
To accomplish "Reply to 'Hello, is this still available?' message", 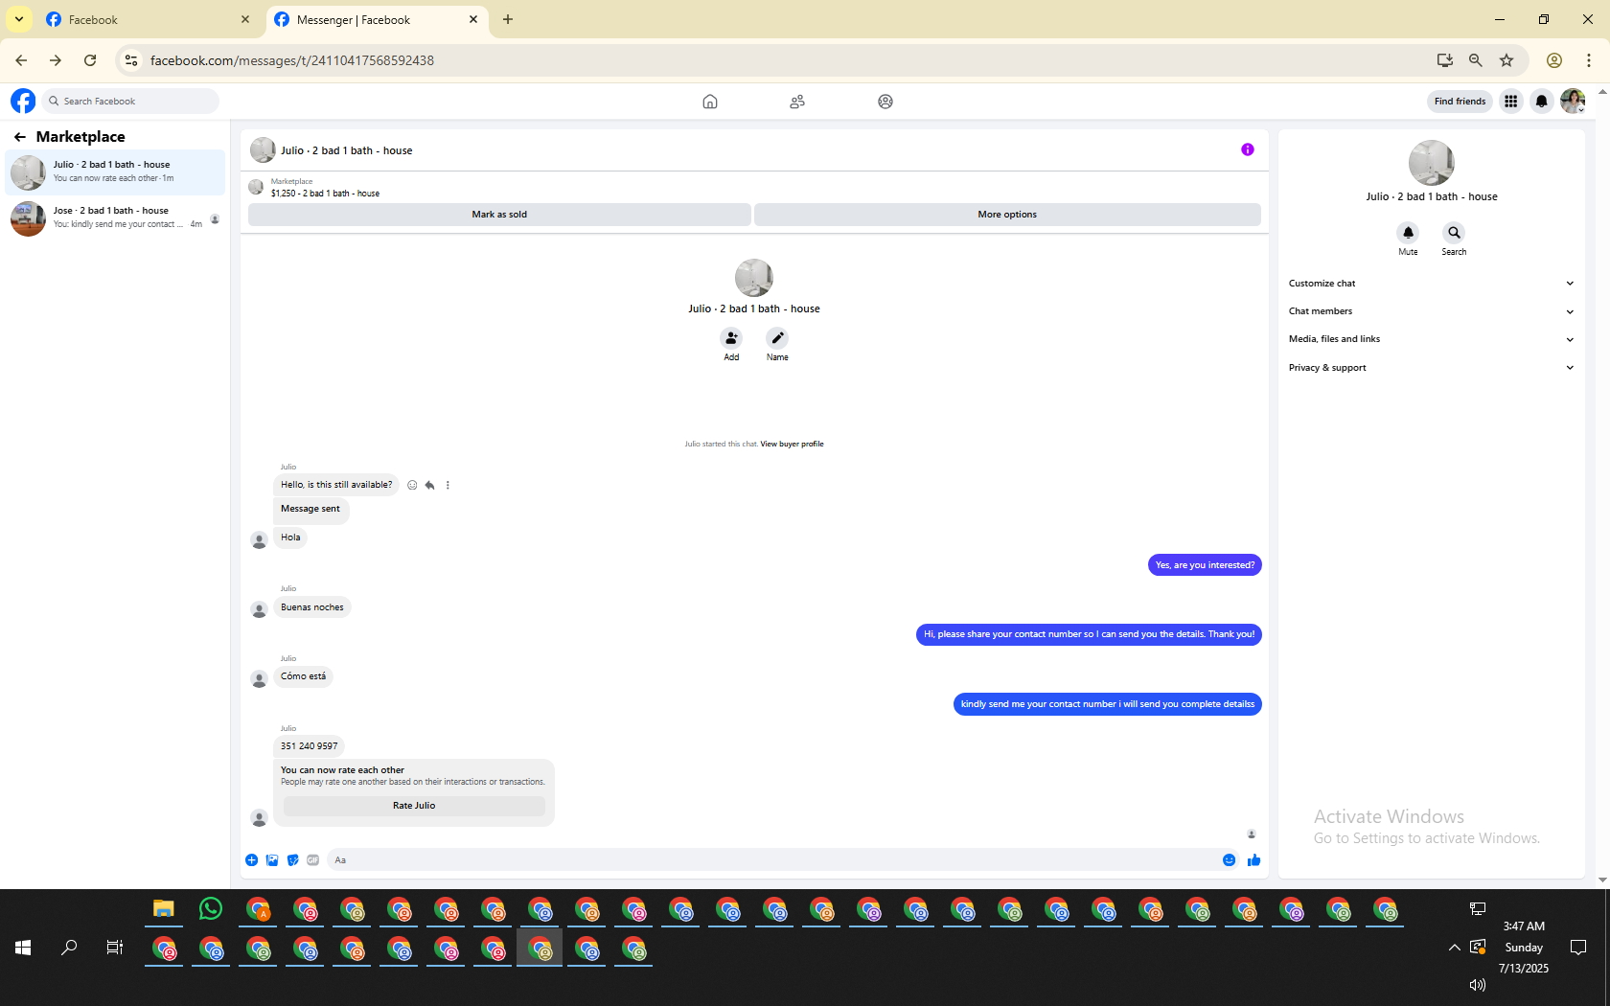I will pyautogui.click(x=430, y=485).
